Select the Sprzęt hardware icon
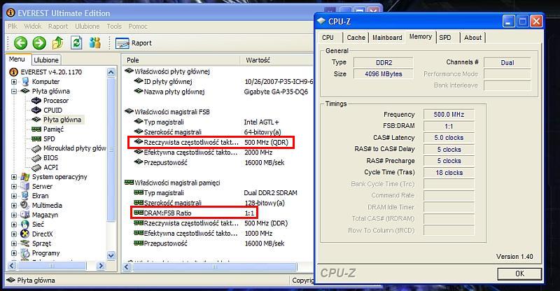The image size is (560, 291). click(x=25, y=243)
